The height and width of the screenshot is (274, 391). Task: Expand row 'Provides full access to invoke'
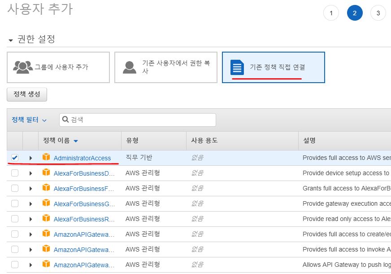(30, 250)
